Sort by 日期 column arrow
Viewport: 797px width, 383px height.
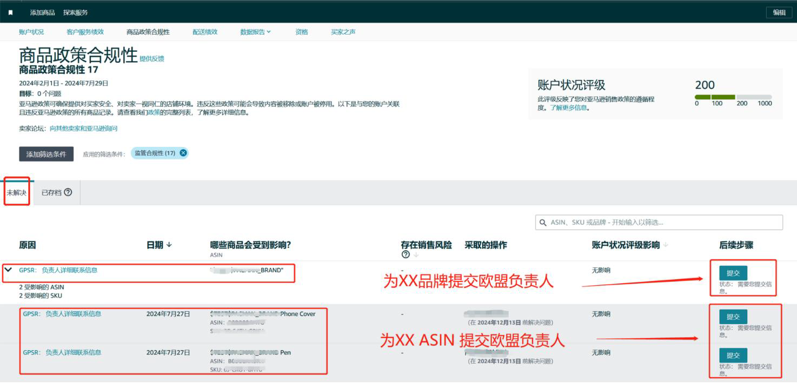(169, 245)
